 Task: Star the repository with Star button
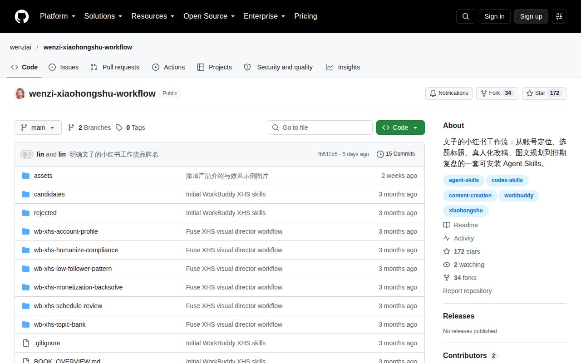pos(544,93)
